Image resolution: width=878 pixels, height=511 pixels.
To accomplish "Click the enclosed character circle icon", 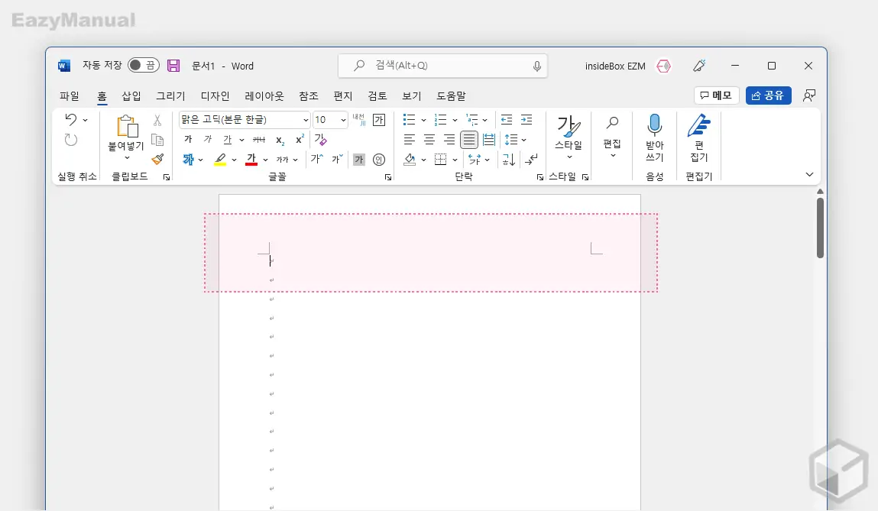I will pyautogui.click(x=379, y=160).
